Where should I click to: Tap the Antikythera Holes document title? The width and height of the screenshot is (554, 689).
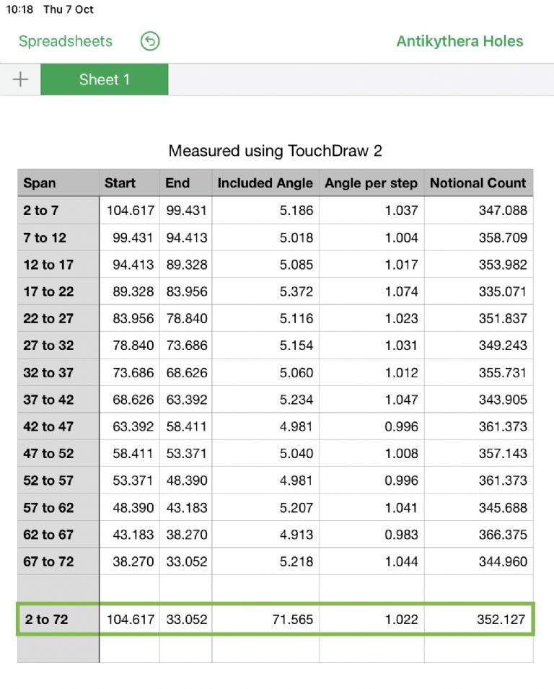click(460, 41)
